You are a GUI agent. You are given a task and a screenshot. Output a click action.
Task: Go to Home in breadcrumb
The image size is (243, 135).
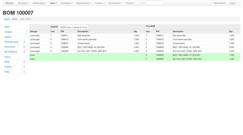tap(7, 19)
